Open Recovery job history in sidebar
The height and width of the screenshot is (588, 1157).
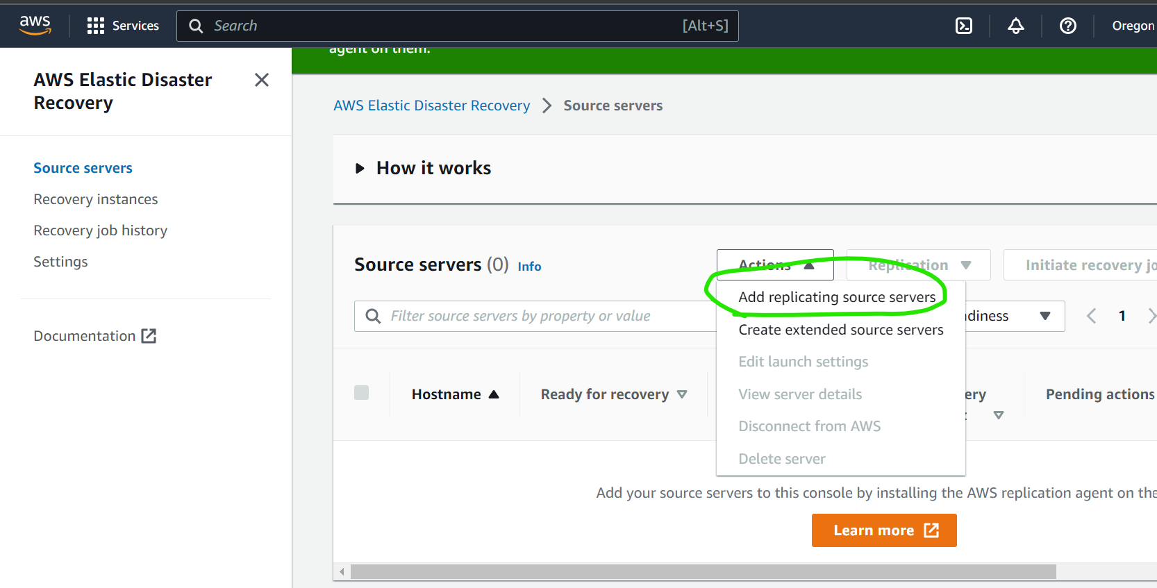click(101, 230)
